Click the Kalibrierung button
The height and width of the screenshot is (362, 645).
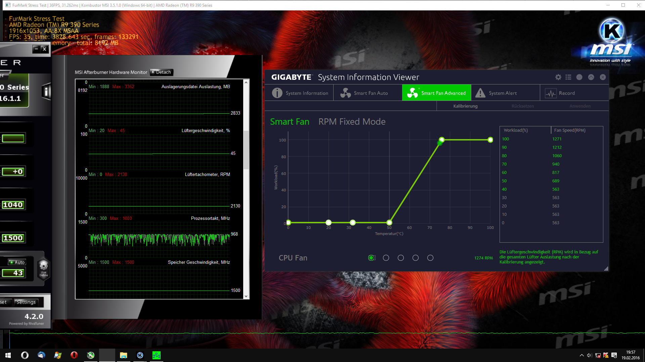point(465,106)
